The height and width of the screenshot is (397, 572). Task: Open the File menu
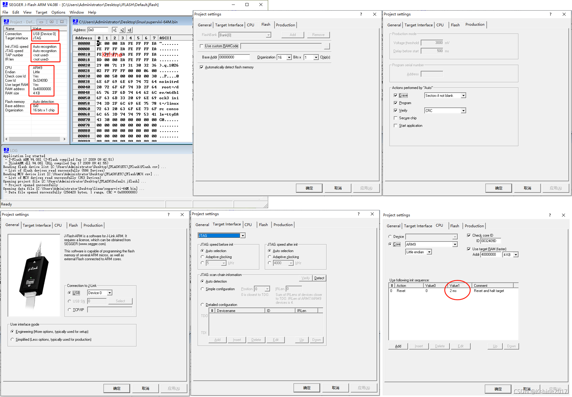(5, 12)
